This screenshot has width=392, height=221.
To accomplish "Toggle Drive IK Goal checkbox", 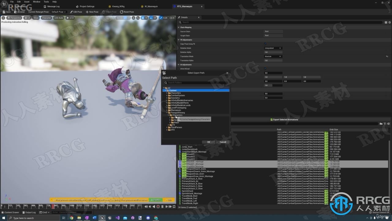I will (265, 69).
